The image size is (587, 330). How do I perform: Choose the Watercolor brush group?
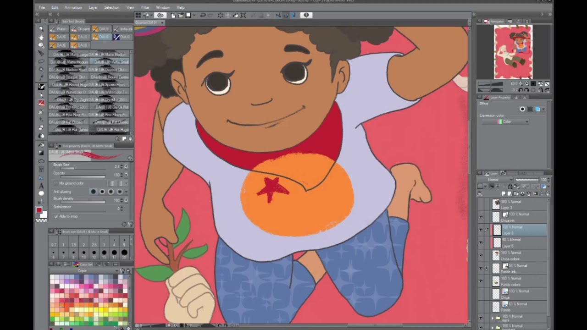coord(59,29)
